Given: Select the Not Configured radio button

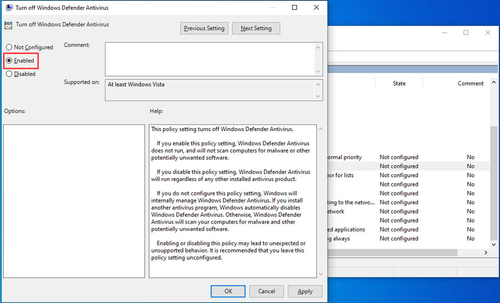Looking at the screenshot, I should tap(9, 48).
